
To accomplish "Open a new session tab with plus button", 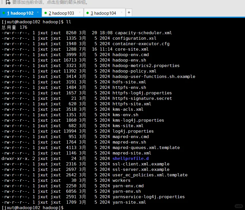I will [129, 12].
